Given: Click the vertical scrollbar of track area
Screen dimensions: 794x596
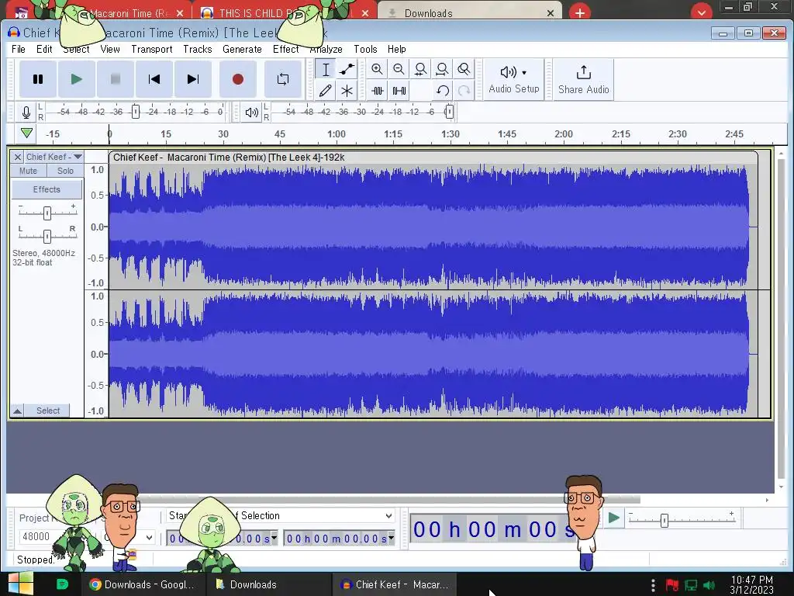Looking at the screenshot, I should pyautogui.click(x=781, y=319).
